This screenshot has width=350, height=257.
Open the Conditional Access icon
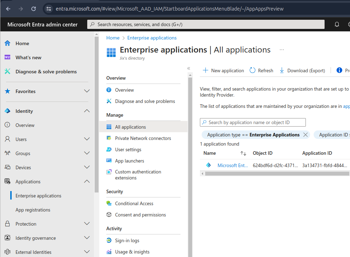pos(109,203)
